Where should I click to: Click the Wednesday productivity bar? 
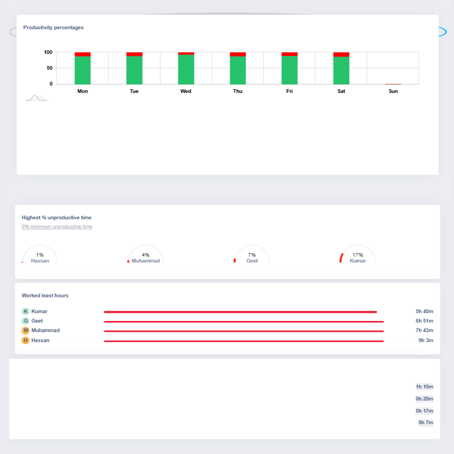tap(186, 69)
